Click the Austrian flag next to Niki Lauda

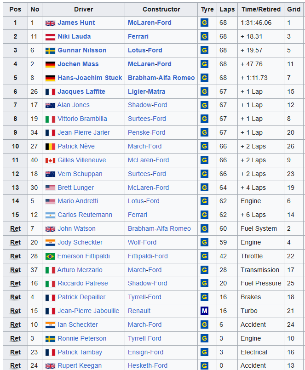point(50,37)
